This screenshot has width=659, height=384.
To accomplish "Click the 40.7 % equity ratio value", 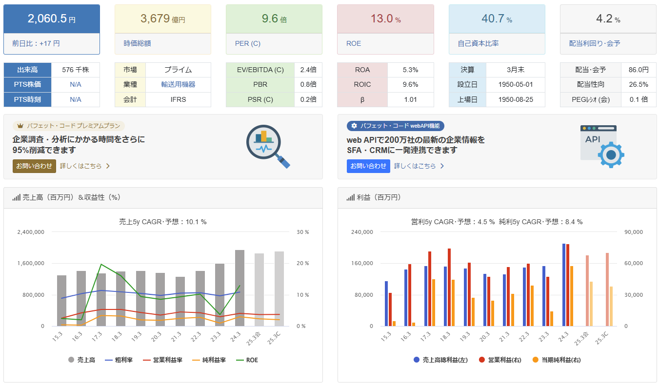I will point(497,19).
